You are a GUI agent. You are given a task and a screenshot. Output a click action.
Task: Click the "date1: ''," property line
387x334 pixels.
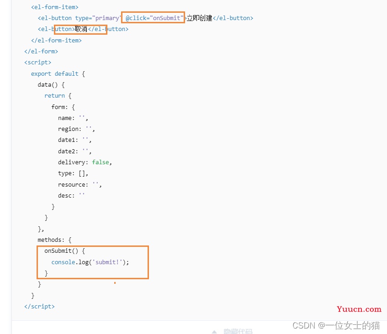coord(75,140)
